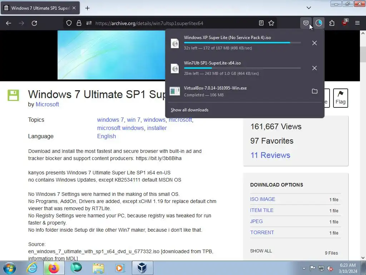Open VirtualBox taskbar icon
The width and height of the screenshot is (366, 275).
click(142, 268)
